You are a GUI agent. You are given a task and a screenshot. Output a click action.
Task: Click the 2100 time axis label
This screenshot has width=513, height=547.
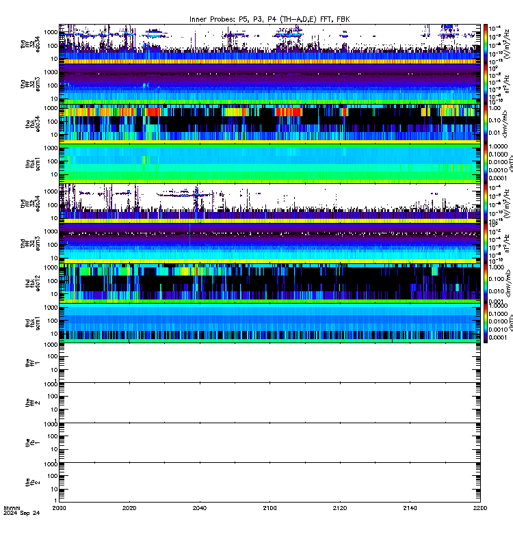pyautogui.click(x=269, y=508)
